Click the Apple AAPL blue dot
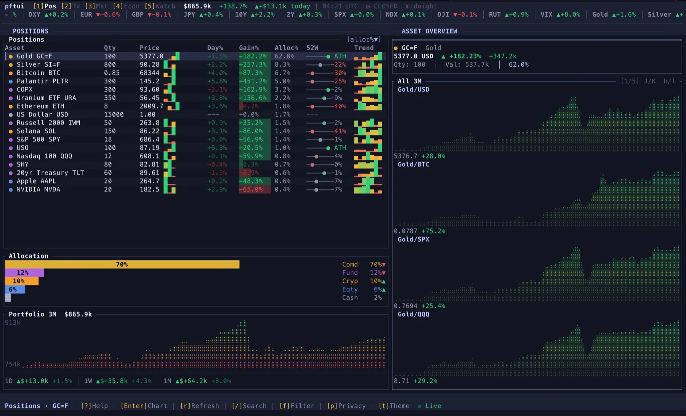The width and height of the screenshot is (686, 416). click(x=11, y=181)
